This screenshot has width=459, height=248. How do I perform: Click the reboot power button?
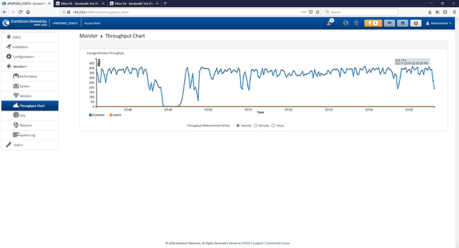[416, 23]
